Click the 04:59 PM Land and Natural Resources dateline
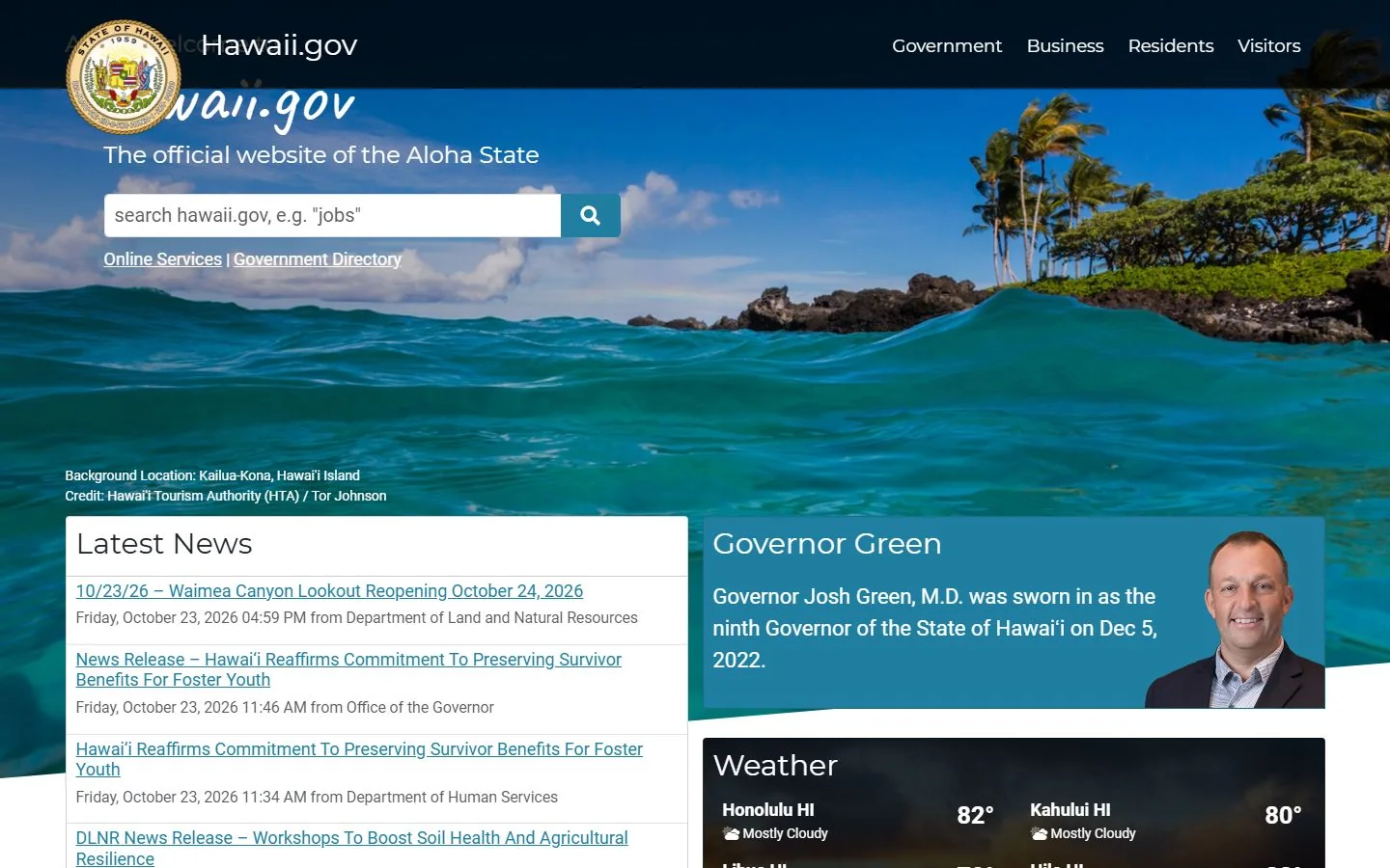Screen dimensions: 1390x868 tap(357, 618)
